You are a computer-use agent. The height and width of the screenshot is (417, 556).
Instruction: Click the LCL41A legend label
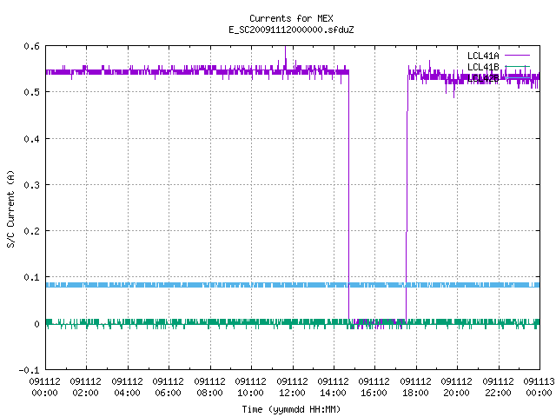click(483, 56)
